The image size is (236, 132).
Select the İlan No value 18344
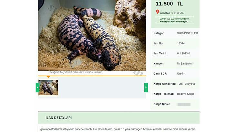pos(181,43)
